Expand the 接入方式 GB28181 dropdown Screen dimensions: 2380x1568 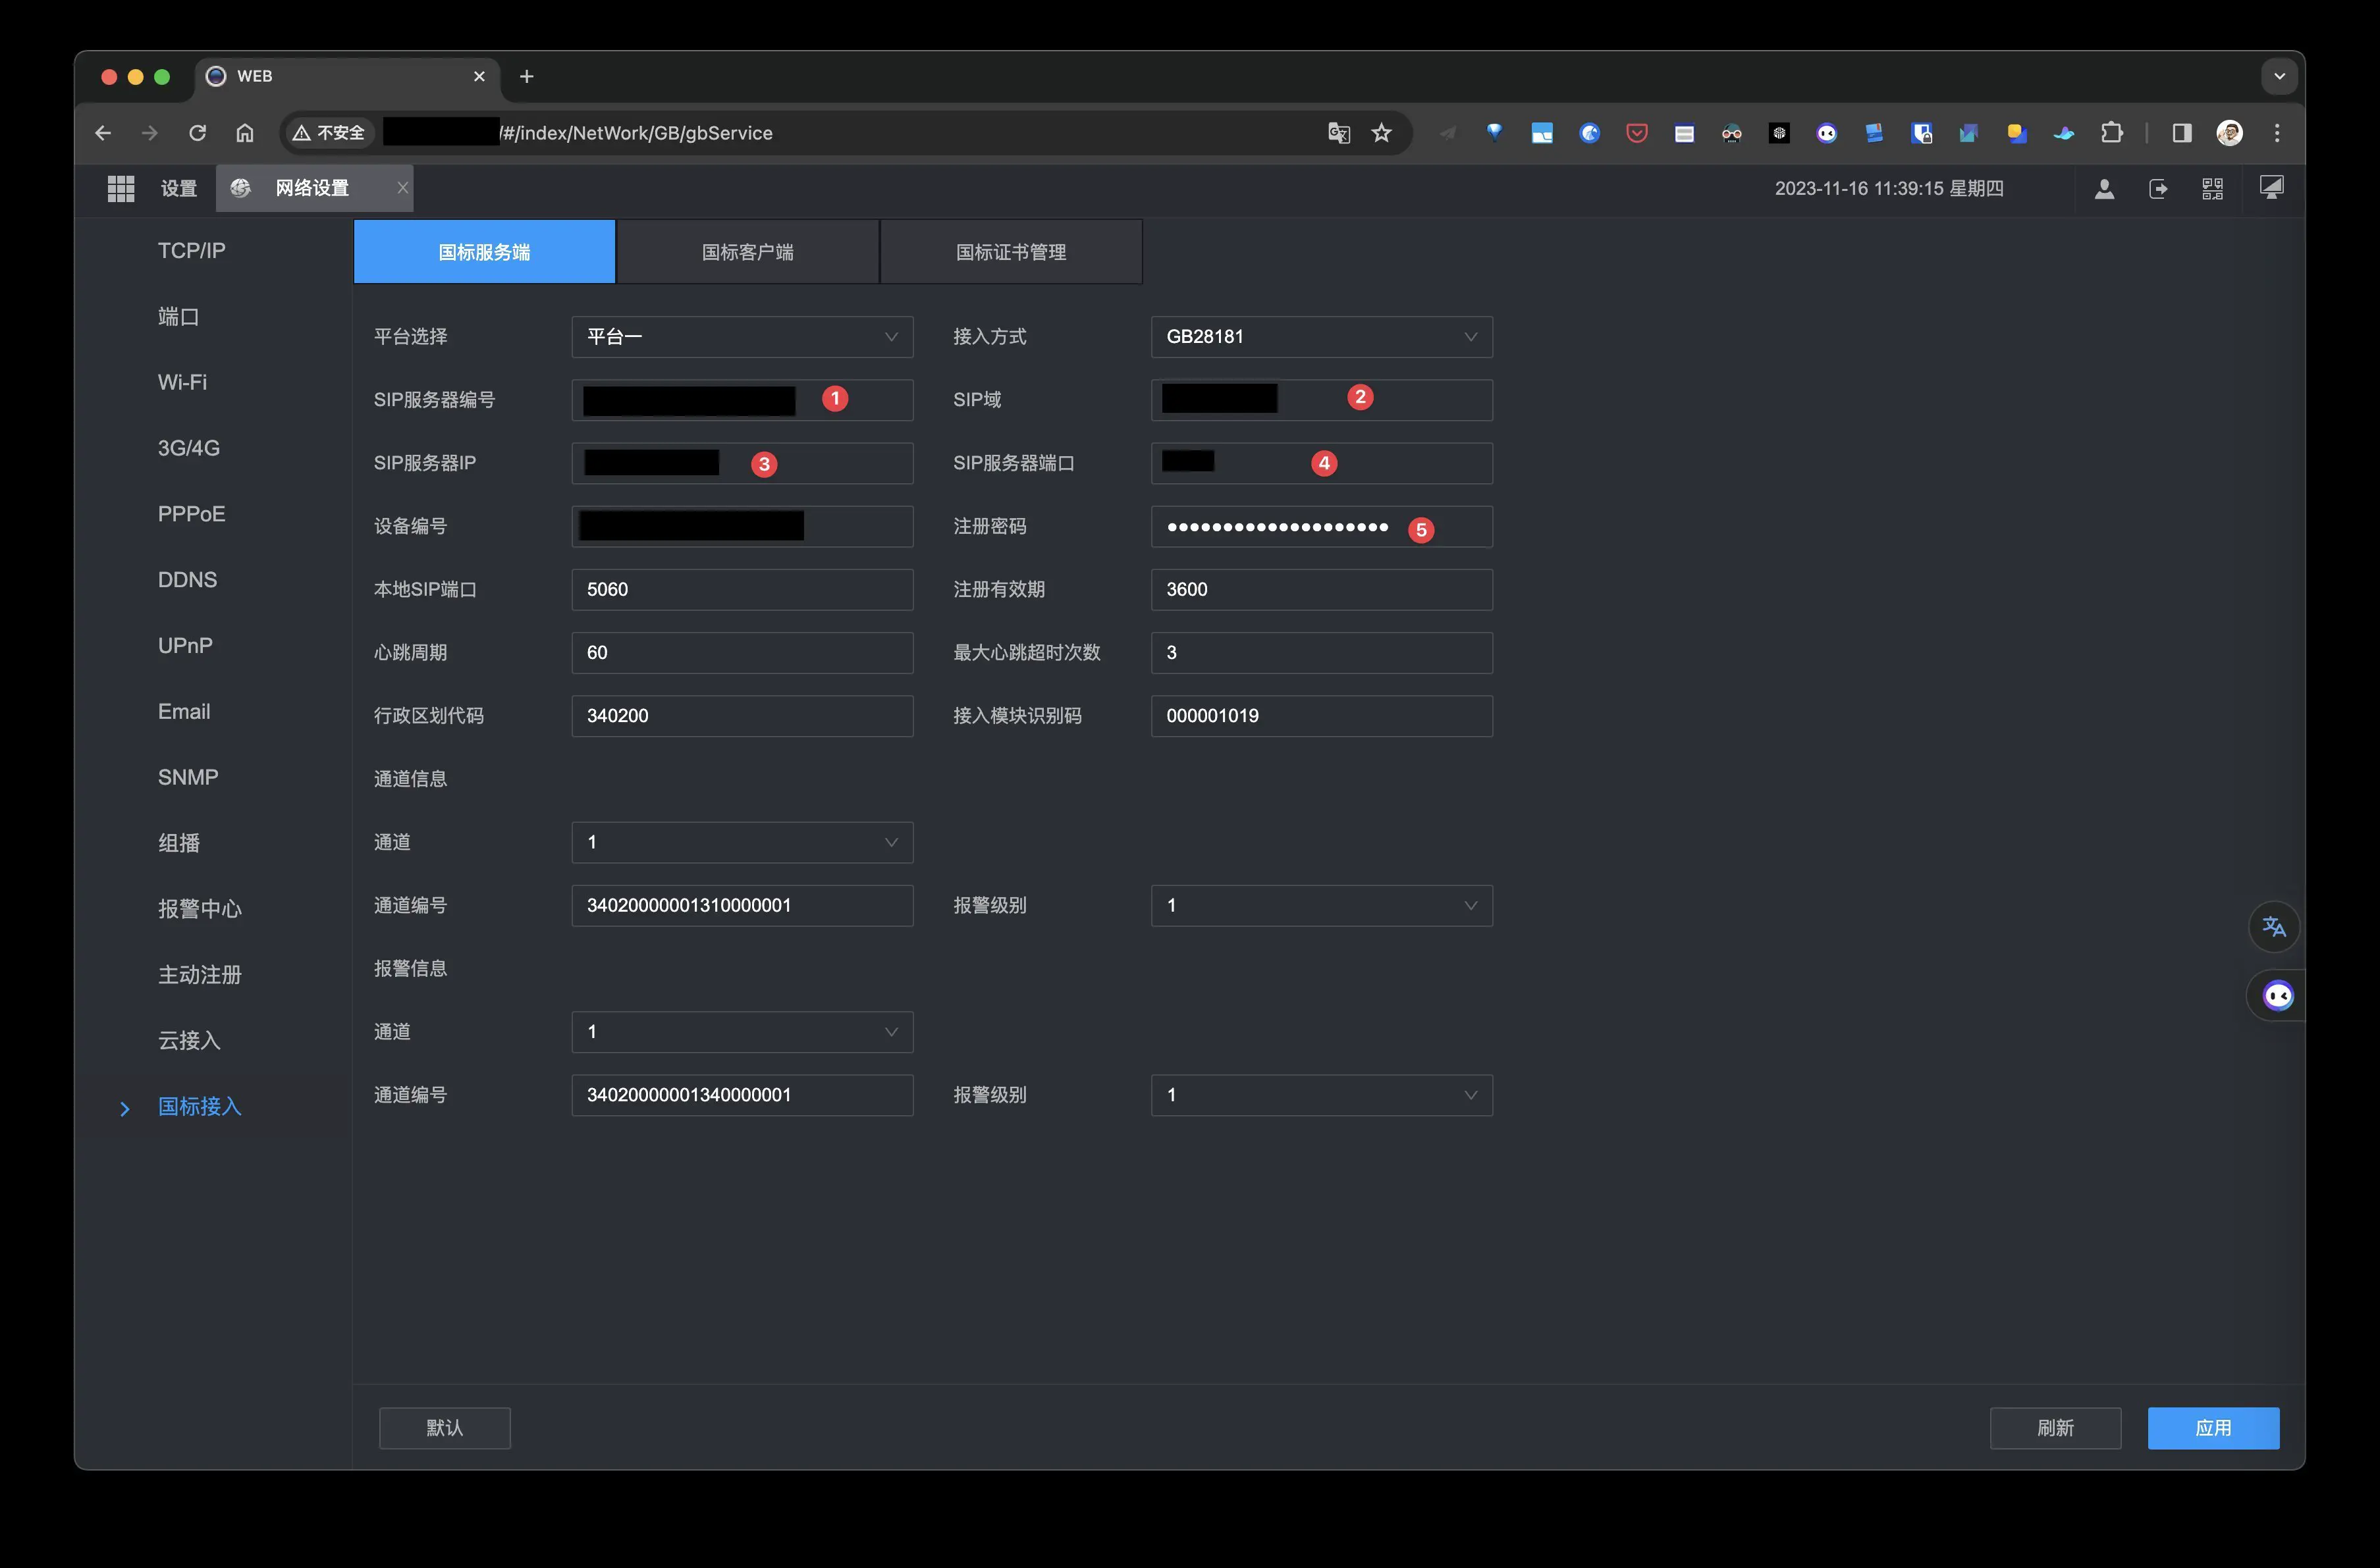pyautogui.click(x=1320, y=337)
